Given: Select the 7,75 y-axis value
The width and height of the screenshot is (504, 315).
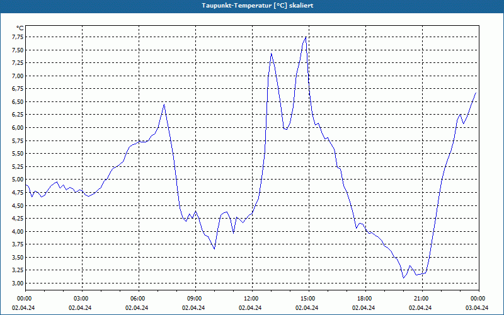Looking at the screenshot, I should (x=18, y=37).
